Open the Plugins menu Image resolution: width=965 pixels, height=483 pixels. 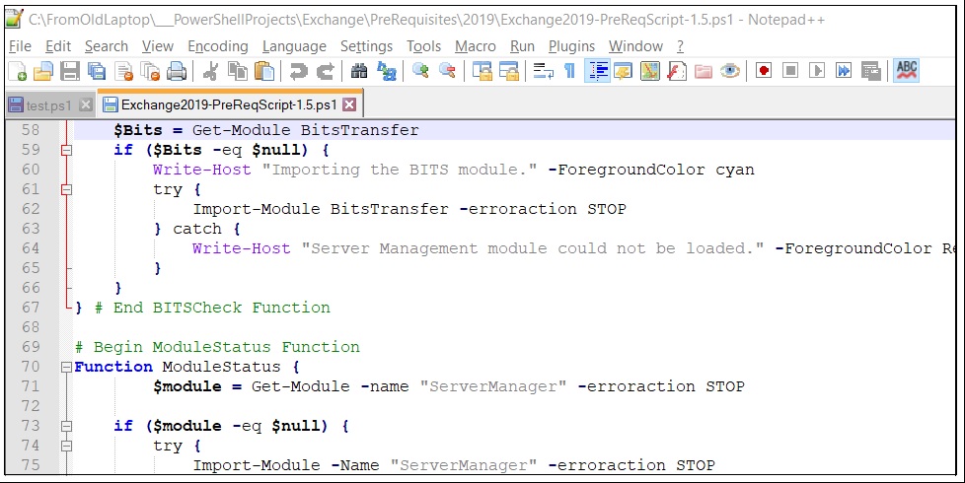pos(571,46)
